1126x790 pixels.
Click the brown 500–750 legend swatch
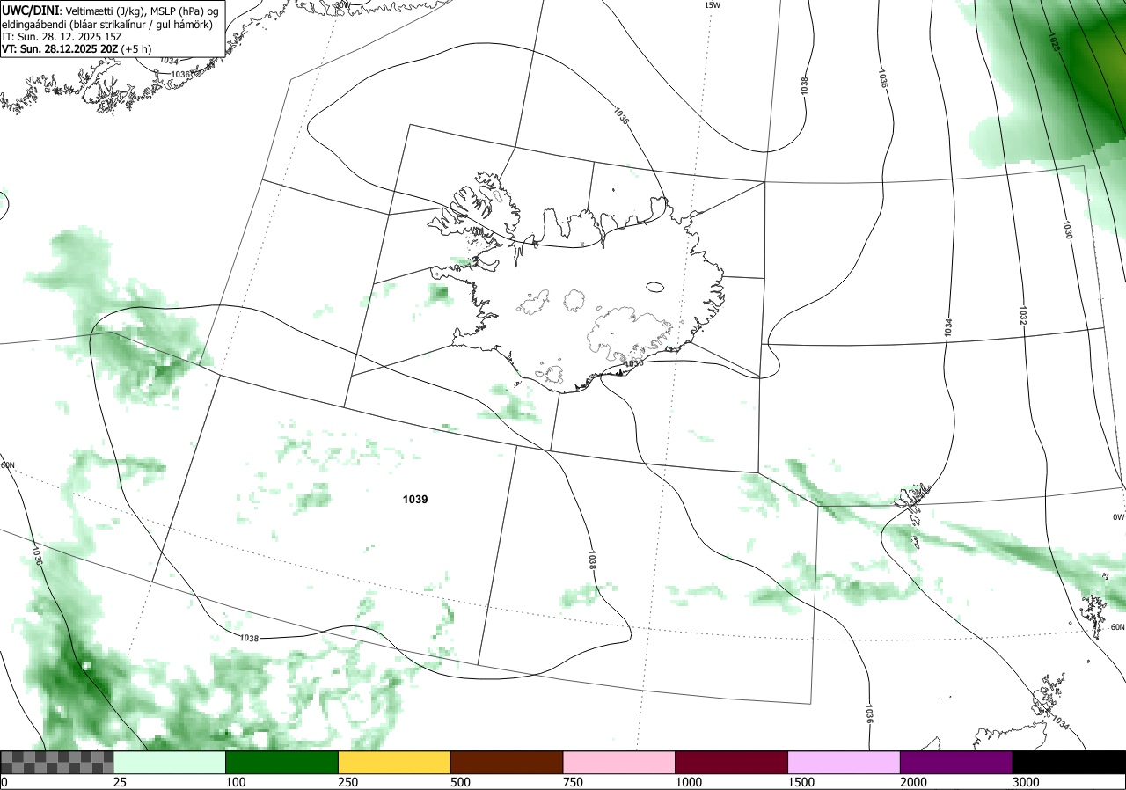tap(507, 762)
